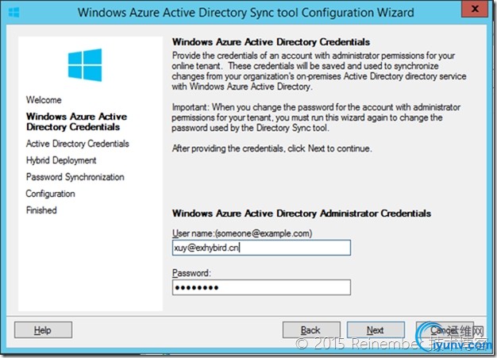The image size is (497, 358).
Task: Close the Configuration Wizard window
Action: [475, 9]
